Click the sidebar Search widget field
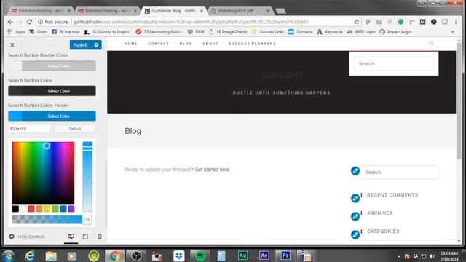 point(400,172)
